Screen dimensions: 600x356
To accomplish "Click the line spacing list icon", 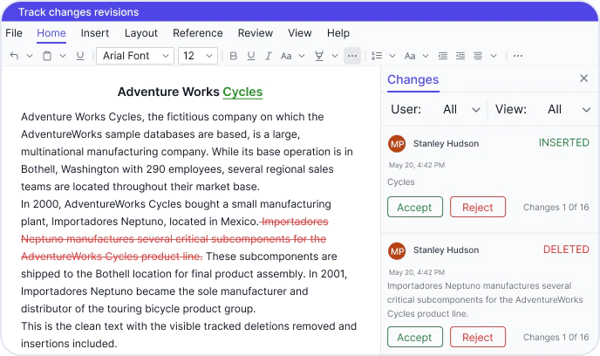I will click(377, 56).
